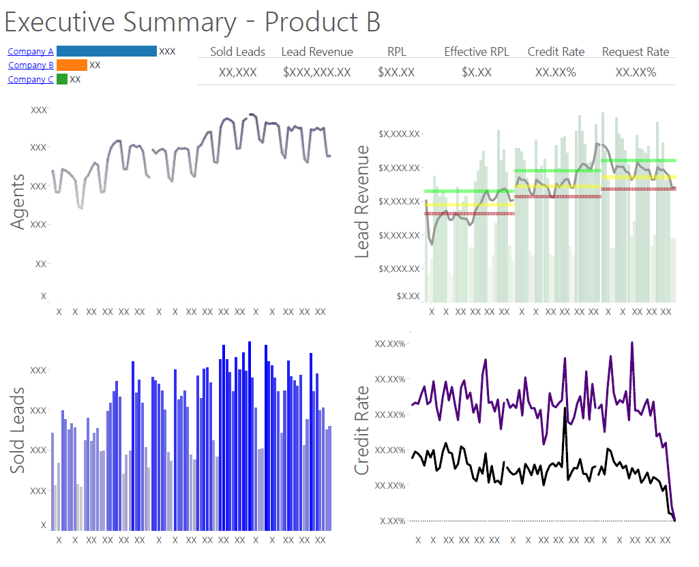Select the $X.XX Effective RPL value
699x567 pixels.
point(477,72)
